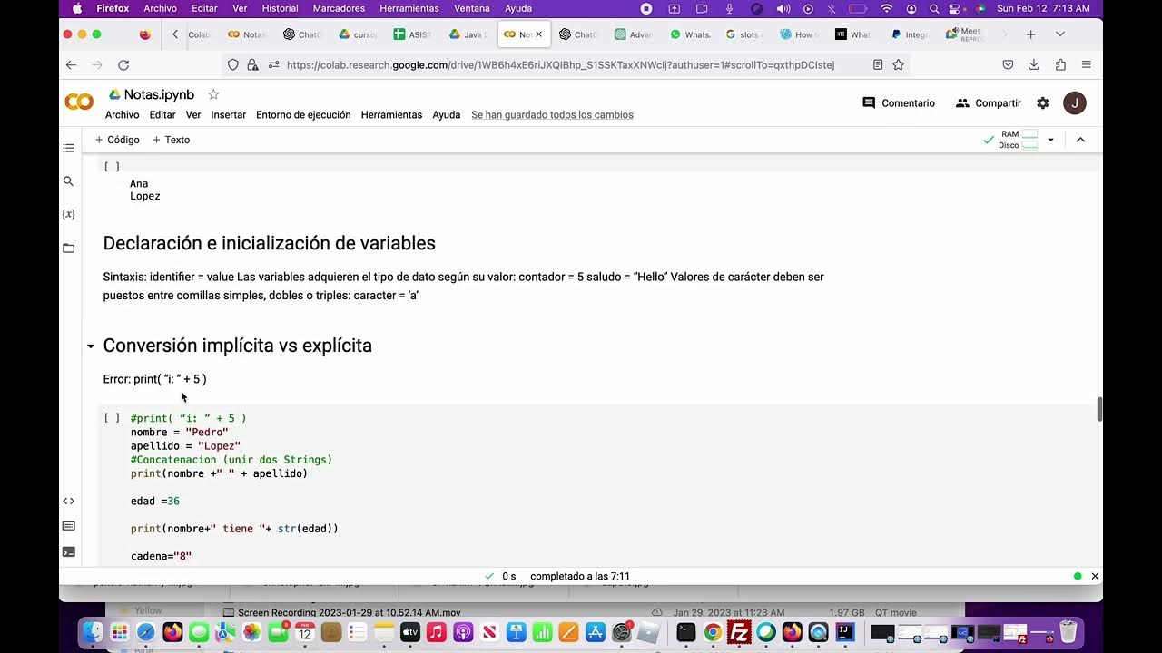
Task: List all tabs dropdown arrow
Action: click(1059, 34)
